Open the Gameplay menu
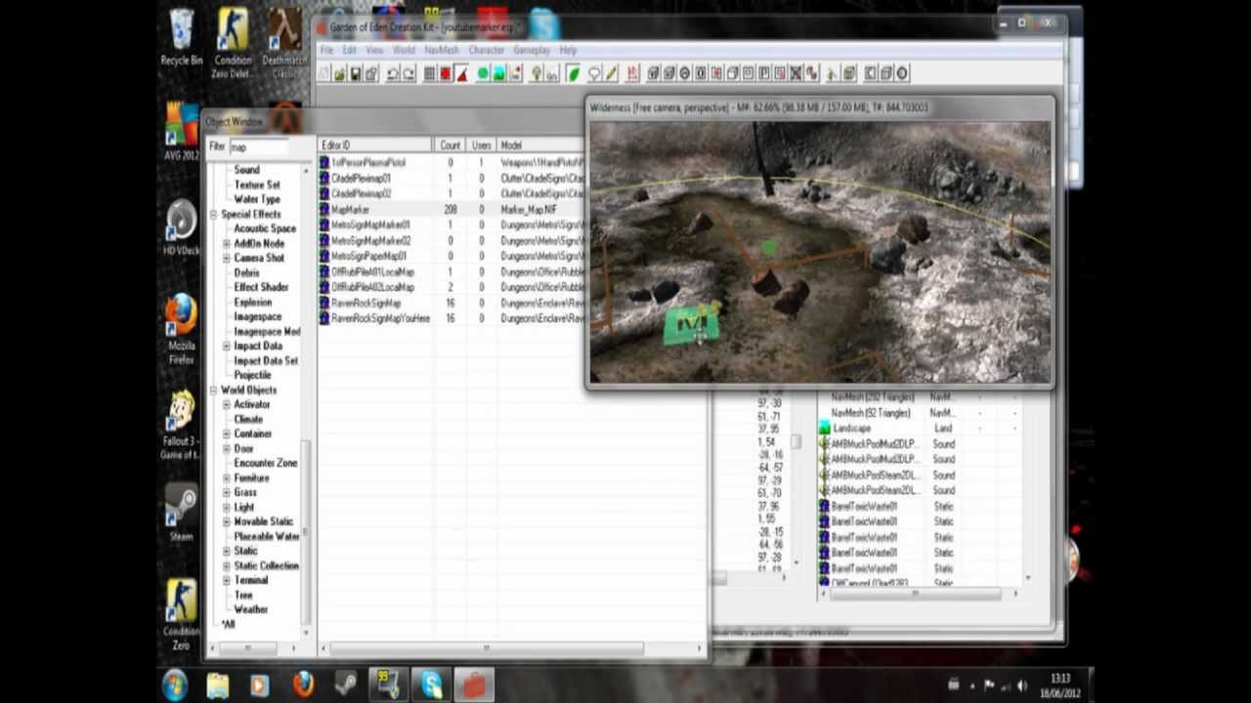 (532, 50)
